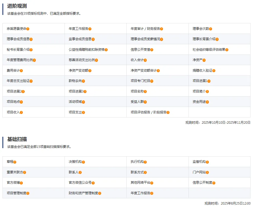Viewport: 256px width, 210px height.
Task: Click the 进阶观测 section heading
Action: pos(17,6)
